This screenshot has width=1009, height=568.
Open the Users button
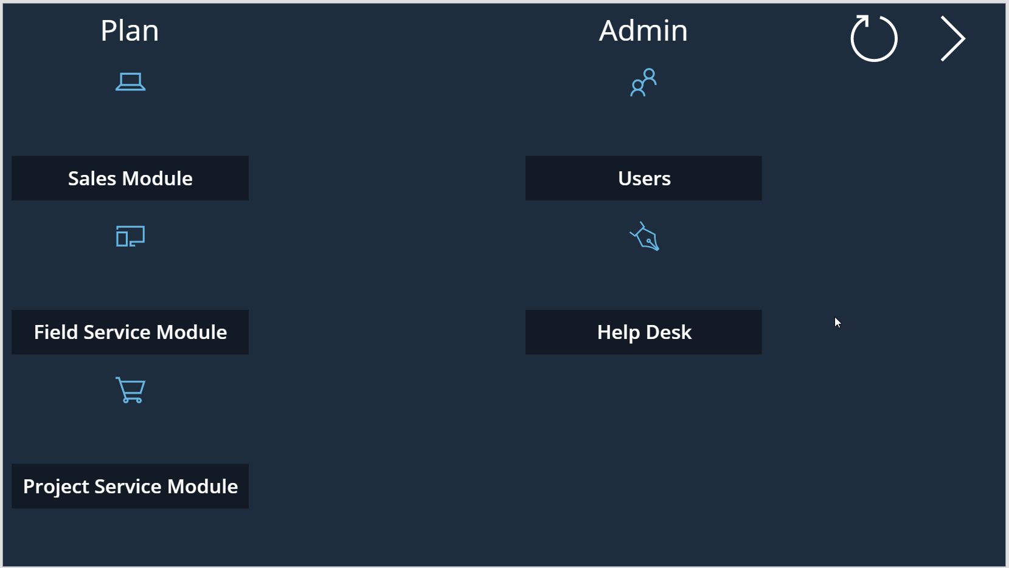(643, 178)
